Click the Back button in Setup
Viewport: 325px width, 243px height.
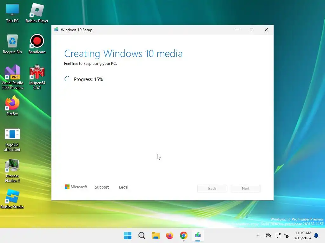click(212, 189)
